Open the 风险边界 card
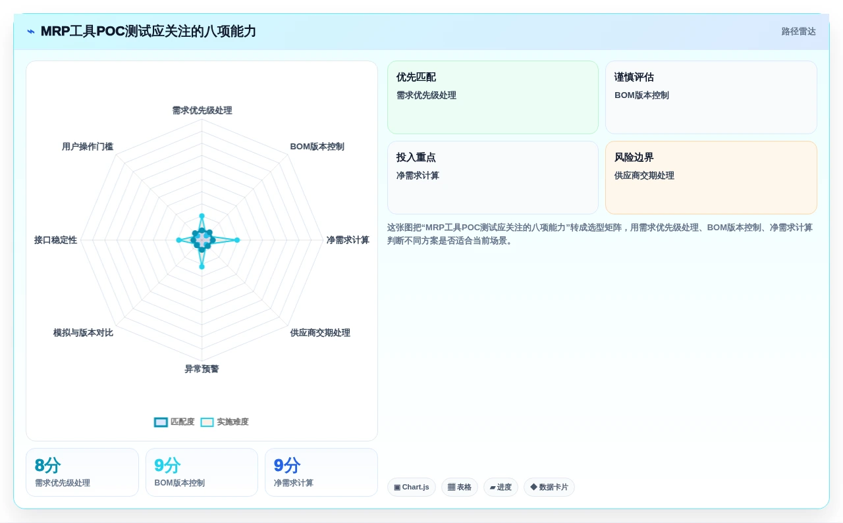The height and width of the screenshot is (523, 843). 711,178
